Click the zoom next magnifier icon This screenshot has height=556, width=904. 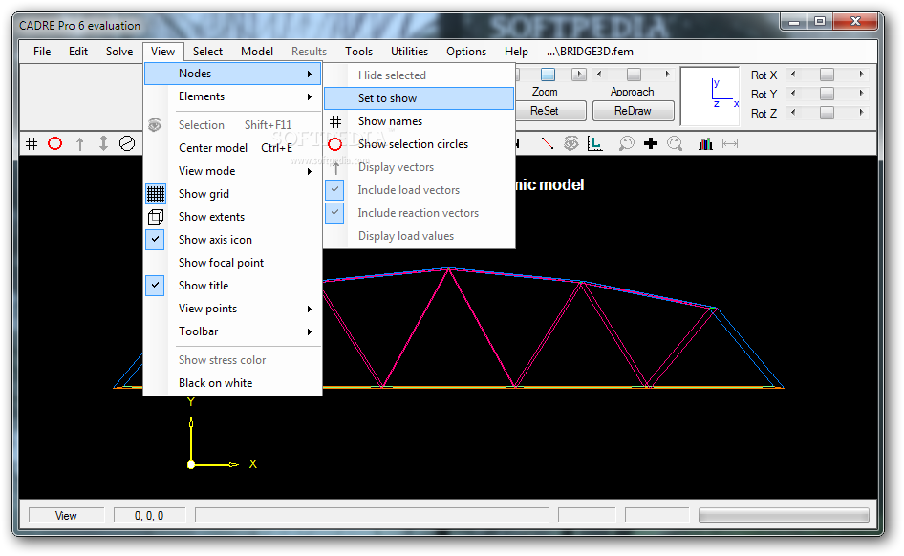coord(675,143)
